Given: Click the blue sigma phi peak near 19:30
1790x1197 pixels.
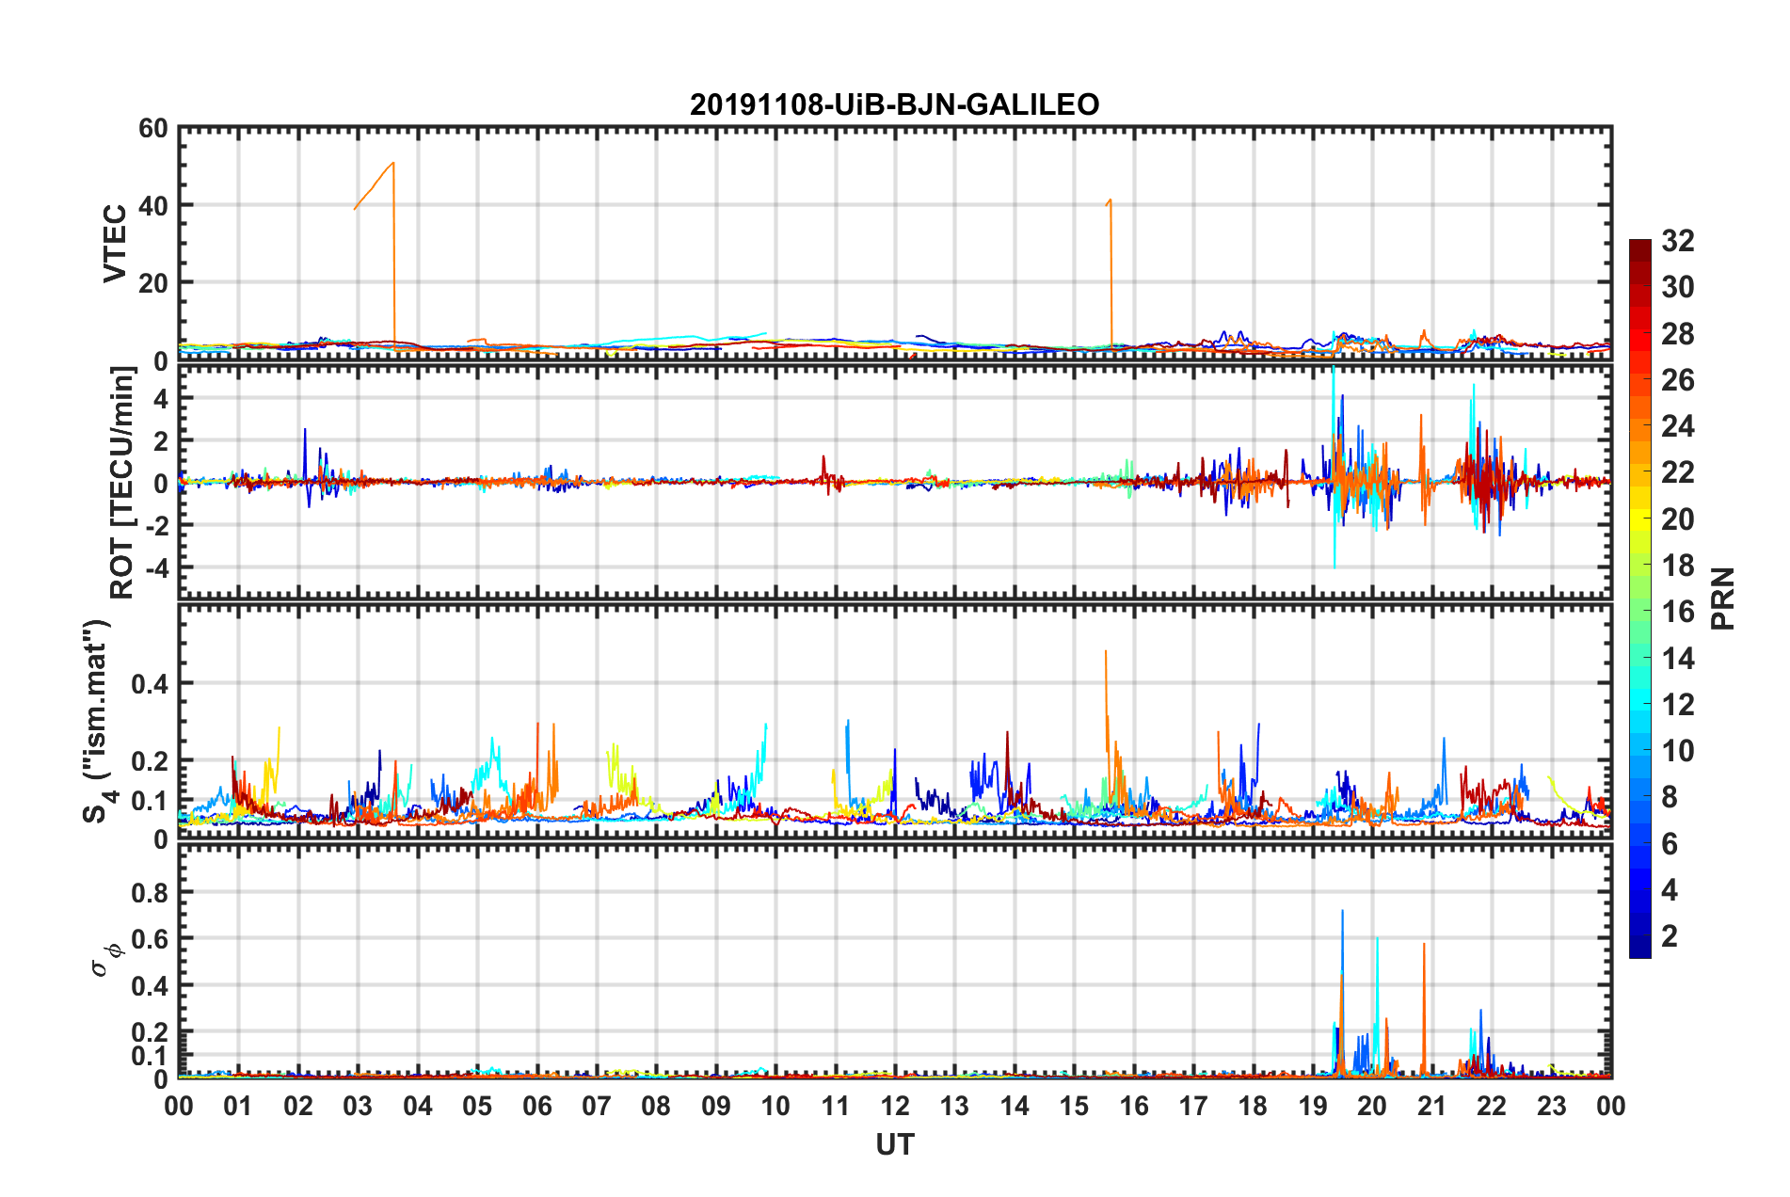Looking at the screenshot, I should point(1342,911).
